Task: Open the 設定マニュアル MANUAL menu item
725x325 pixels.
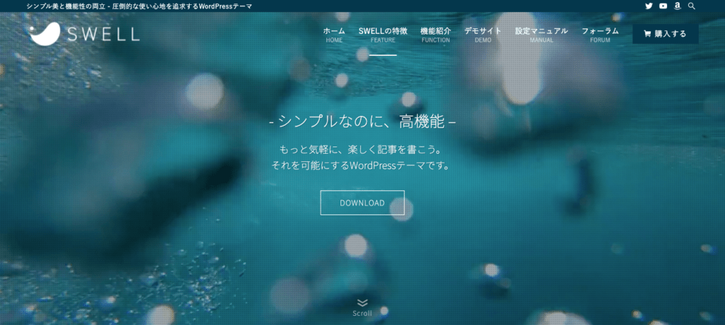Action: 542,35
